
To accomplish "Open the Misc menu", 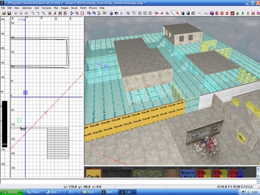I will pyautogui.click(x=56, y=8).
